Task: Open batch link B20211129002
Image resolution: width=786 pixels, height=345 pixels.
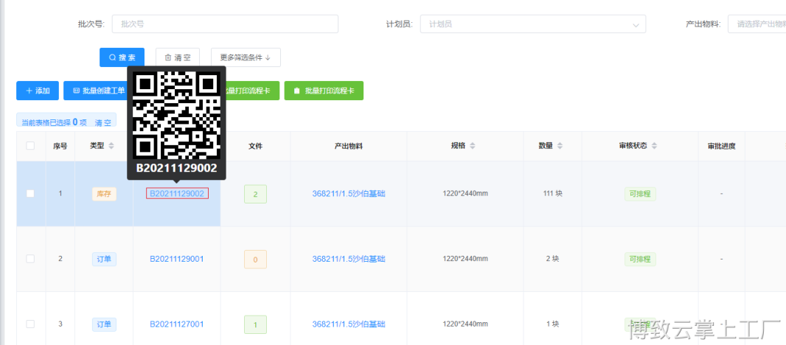Action: point(177,194)
